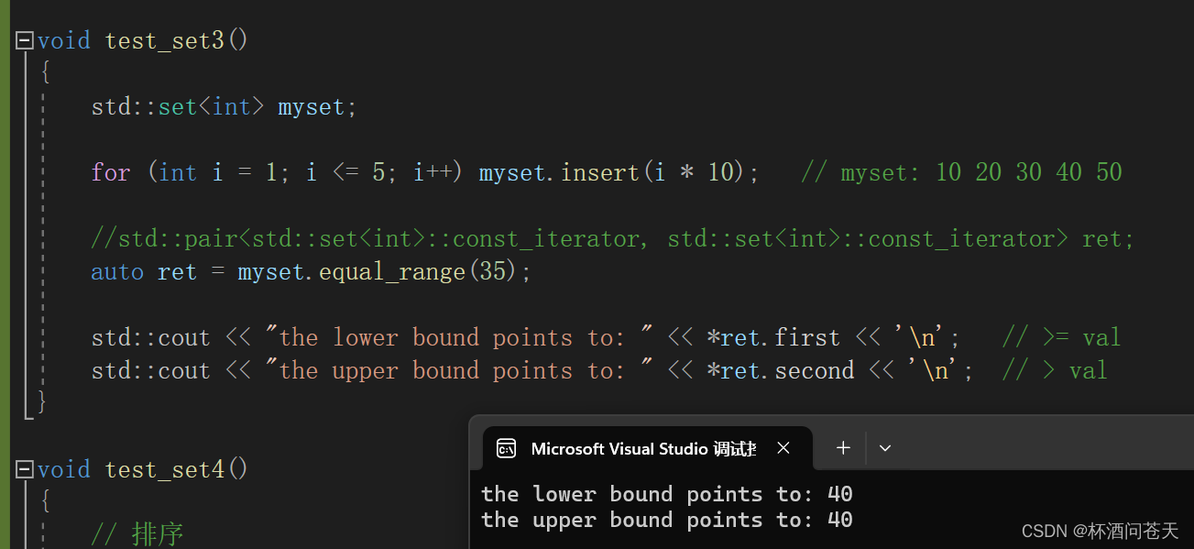The image size is (1194, 549).
Task: Click the auto keyword on the ret declaration
Action: (116, 271)
